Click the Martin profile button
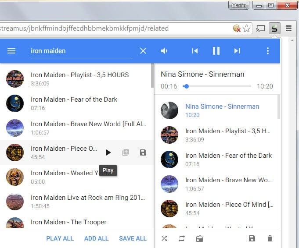299x248 pixels. pos(239,6)
